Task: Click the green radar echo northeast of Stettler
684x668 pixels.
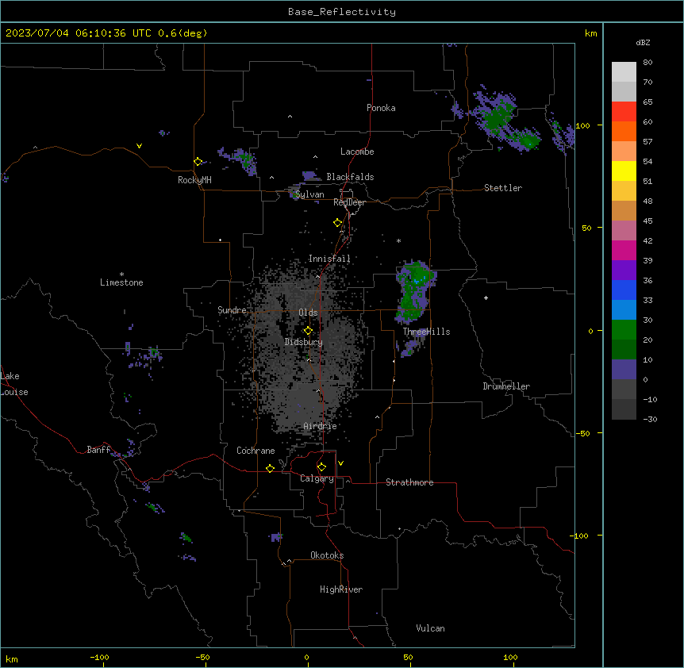Action: coord(506,120)
